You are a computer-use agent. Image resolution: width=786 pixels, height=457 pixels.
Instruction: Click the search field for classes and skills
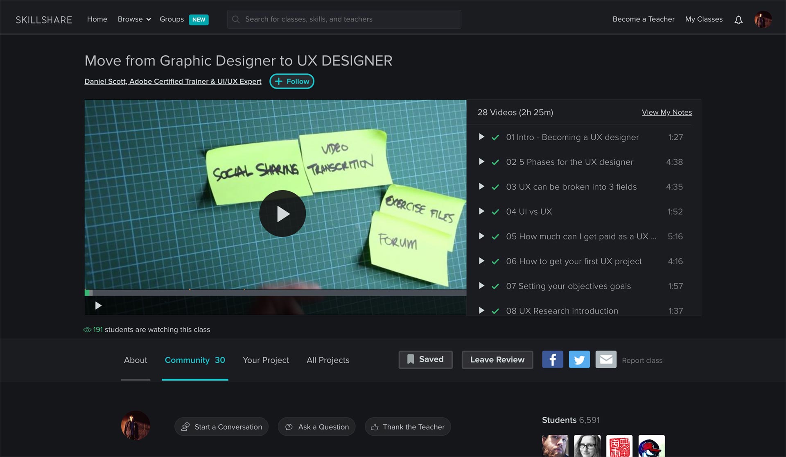pos(344,19)
